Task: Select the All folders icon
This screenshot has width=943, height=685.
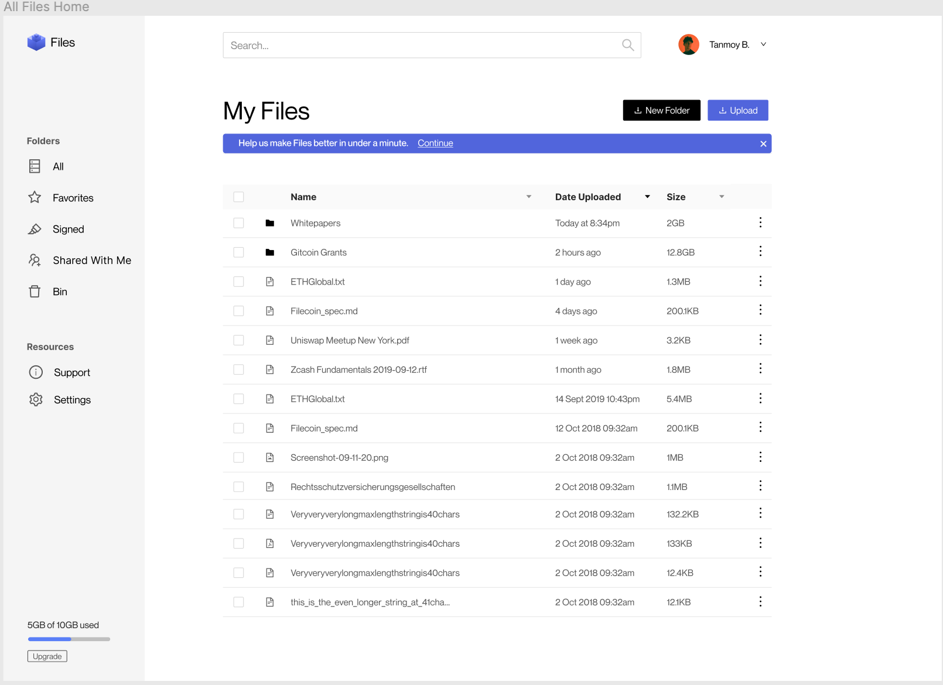Action: point(35,166)
